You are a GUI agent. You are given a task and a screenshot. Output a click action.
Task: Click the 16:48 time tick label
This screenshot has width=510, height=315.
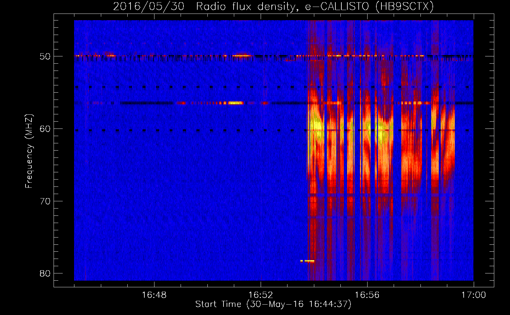coord(154,295)
